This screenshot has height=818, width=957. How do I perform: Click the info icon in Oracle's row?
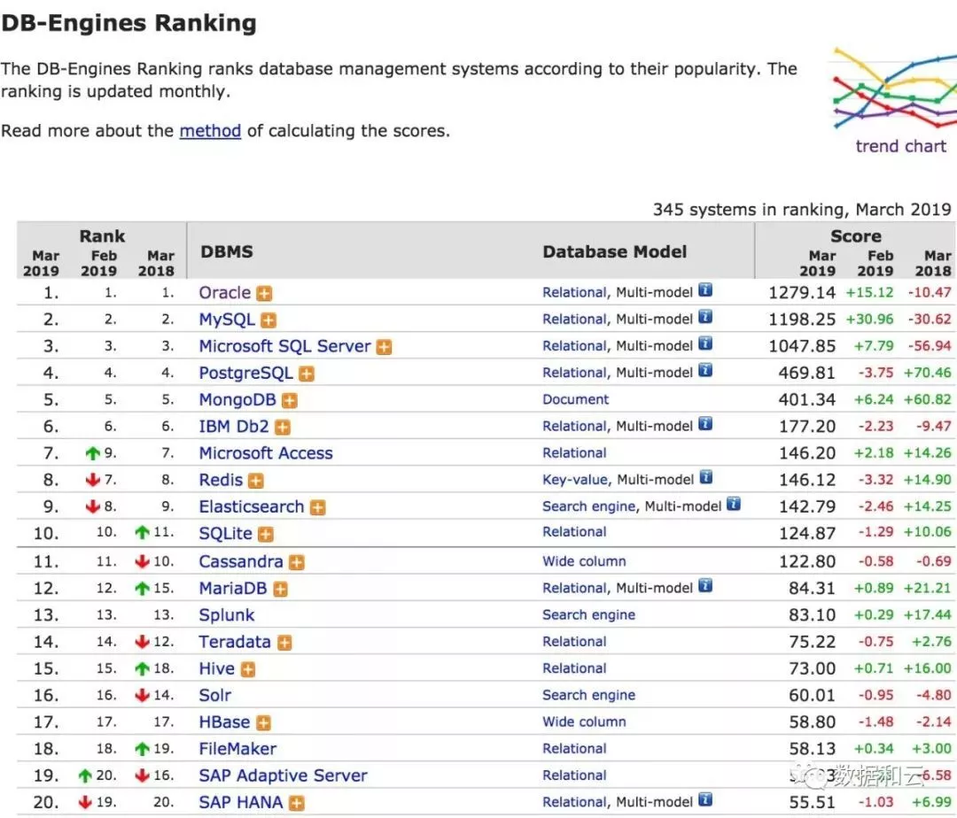pyautogui.click(x=705, y=290)
